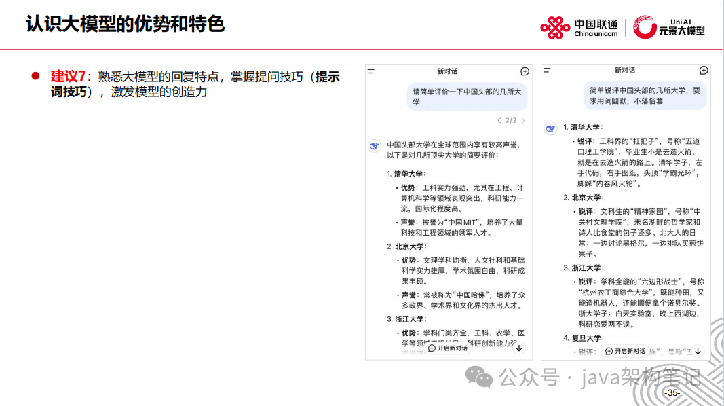
Task: Click page number -35-
Action: [x=672, y=393]
